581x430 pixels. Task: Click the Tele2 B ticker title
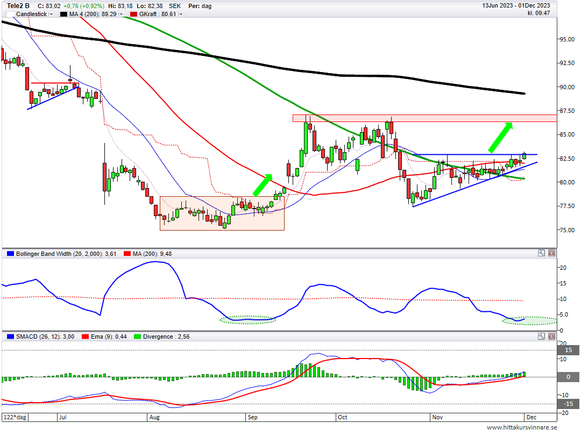coord(18,6)
